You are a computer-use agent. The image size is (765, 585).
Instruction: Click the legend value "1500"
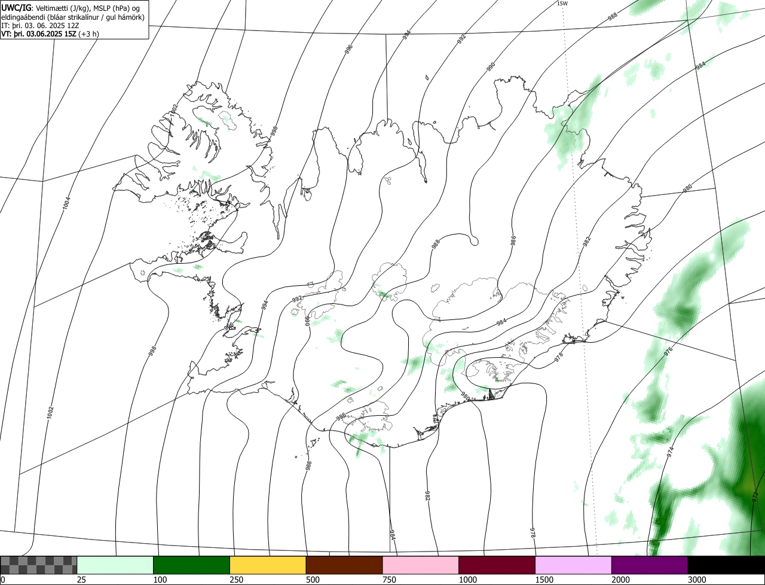(x=544, y=580)
